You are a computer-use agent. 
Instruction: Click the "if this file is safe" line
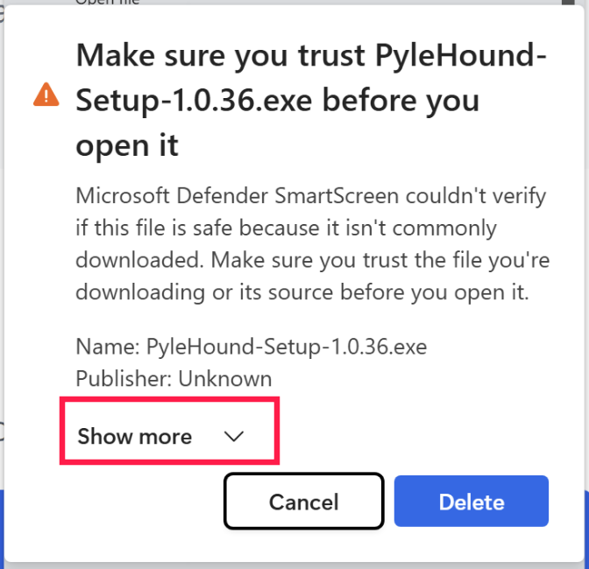(x=286, y=228)
